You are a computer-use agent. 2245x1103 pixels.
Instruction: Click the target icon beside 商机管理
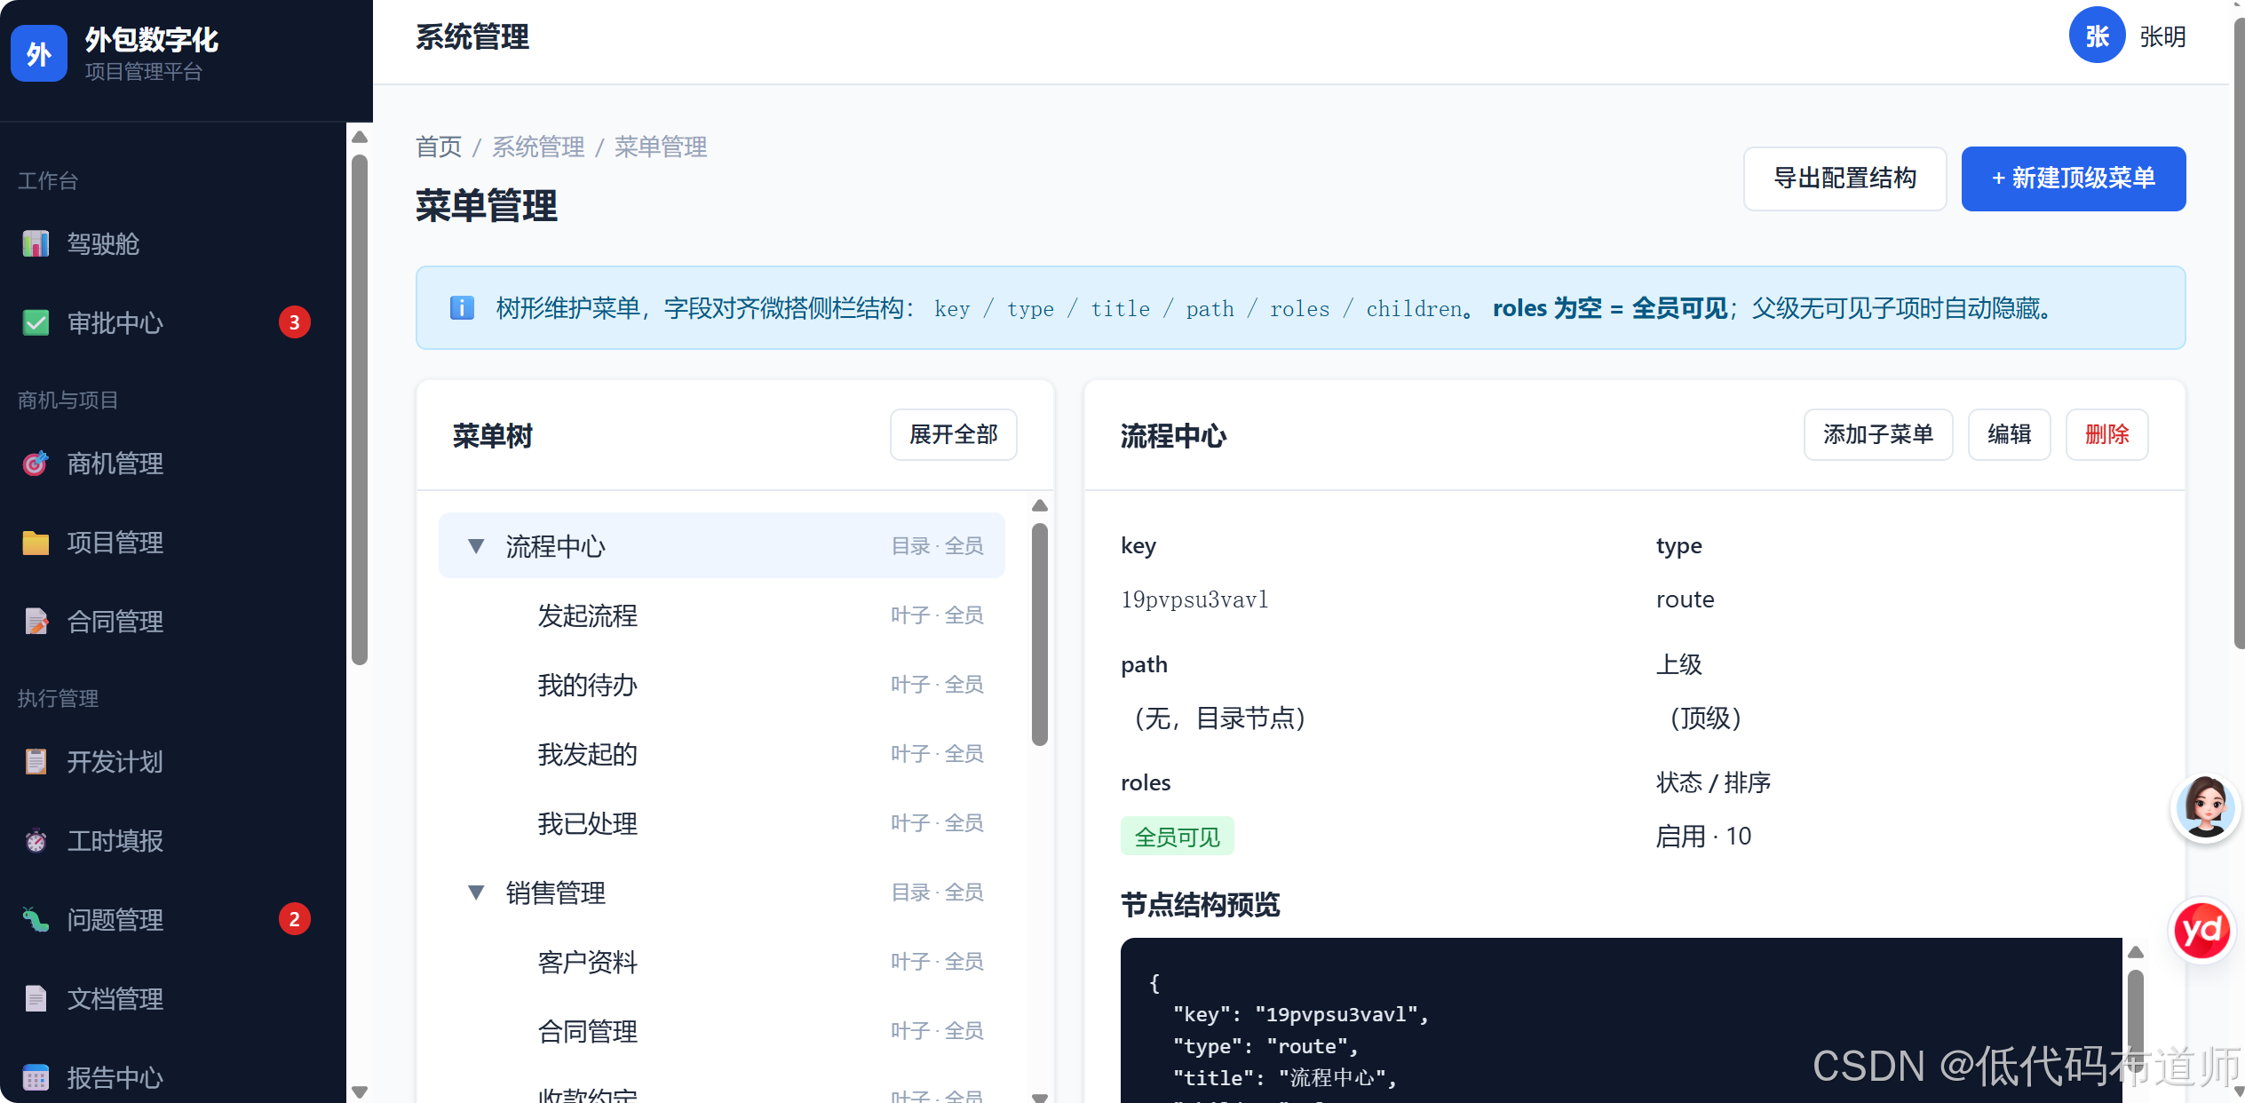36,463
